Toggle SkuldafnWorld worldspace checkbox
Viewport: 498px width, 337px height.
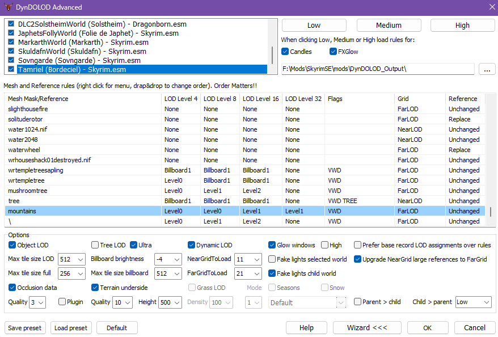[x=11, y=51]
